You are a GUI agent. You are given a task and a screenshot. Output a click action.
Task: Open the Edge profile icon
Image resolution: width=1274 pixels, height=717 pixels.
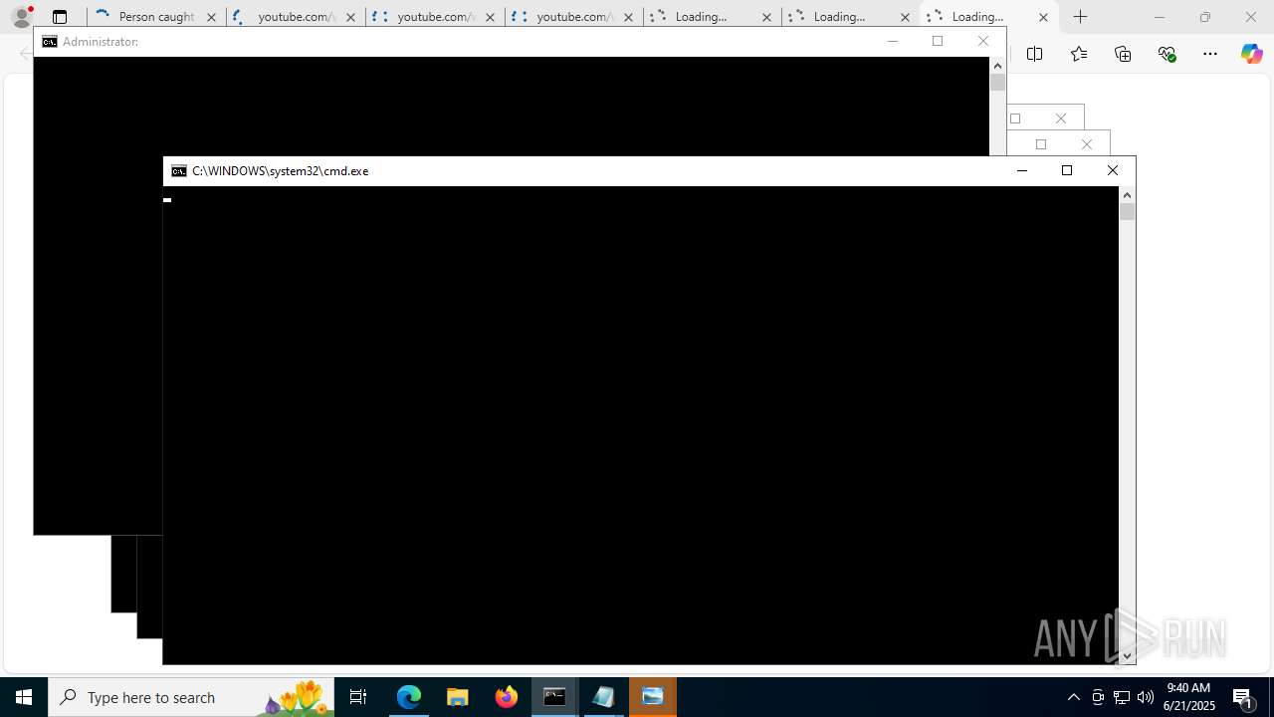point(21,17)
